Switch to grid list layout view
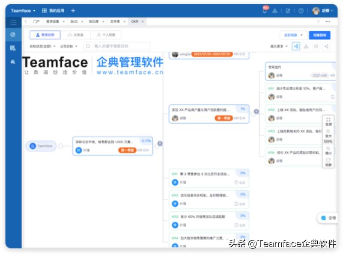This screenshot has height=255, width=343. (316, 46)
